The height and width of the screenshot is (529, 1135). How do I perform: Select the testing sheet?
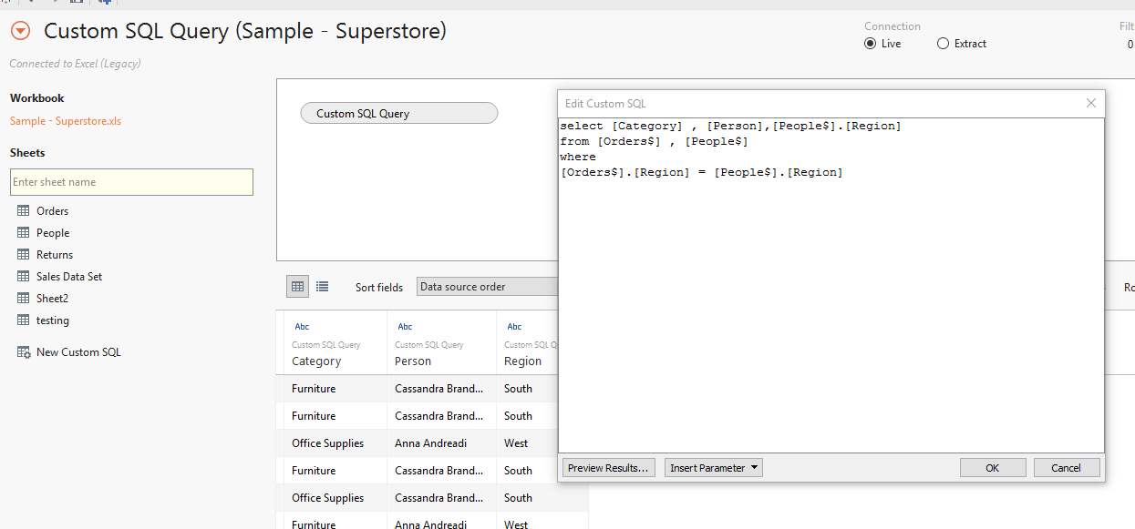[x=52, y=320]
